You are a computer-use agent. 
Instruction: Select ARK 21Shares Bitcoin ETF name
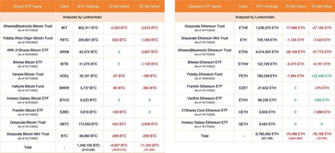pyautogui.click(x=28, y=50)
